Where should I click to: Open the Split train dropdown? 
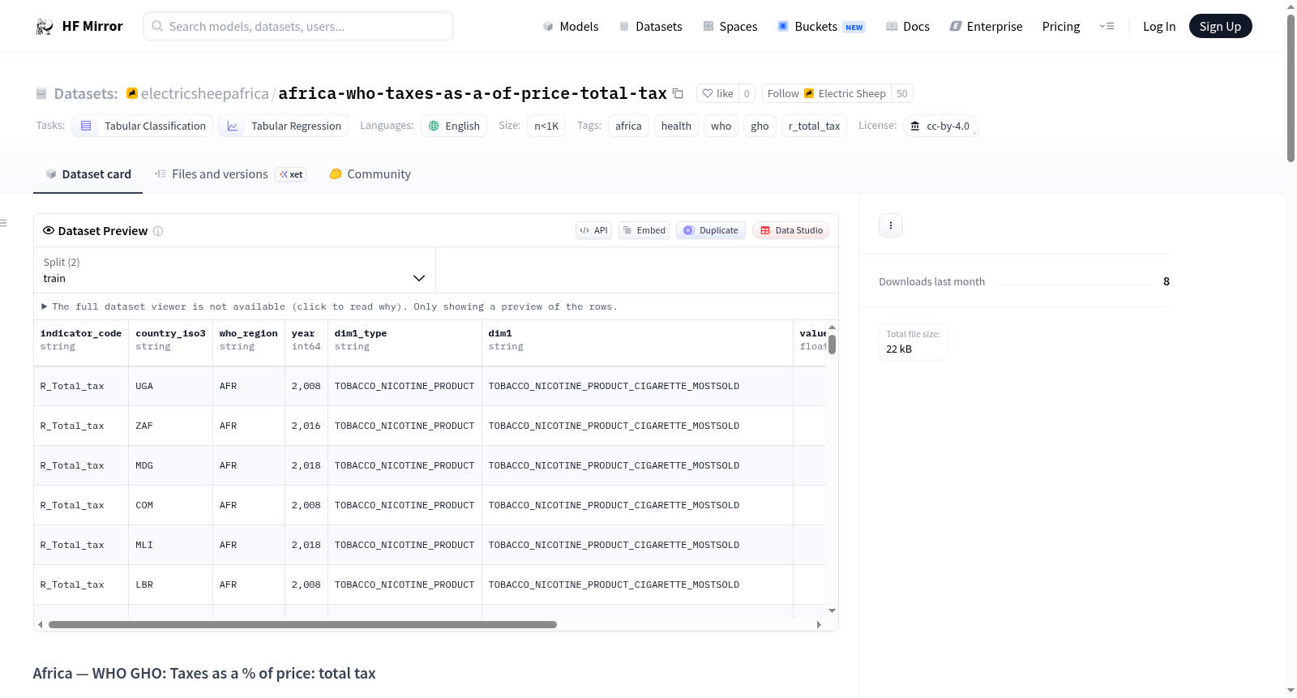pos(235,270)
